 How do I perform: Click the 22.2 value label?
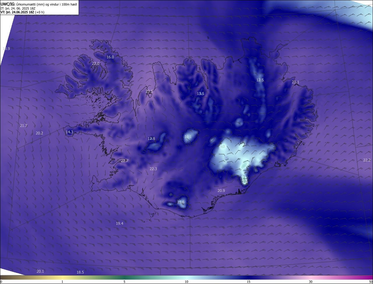(367, 160)
